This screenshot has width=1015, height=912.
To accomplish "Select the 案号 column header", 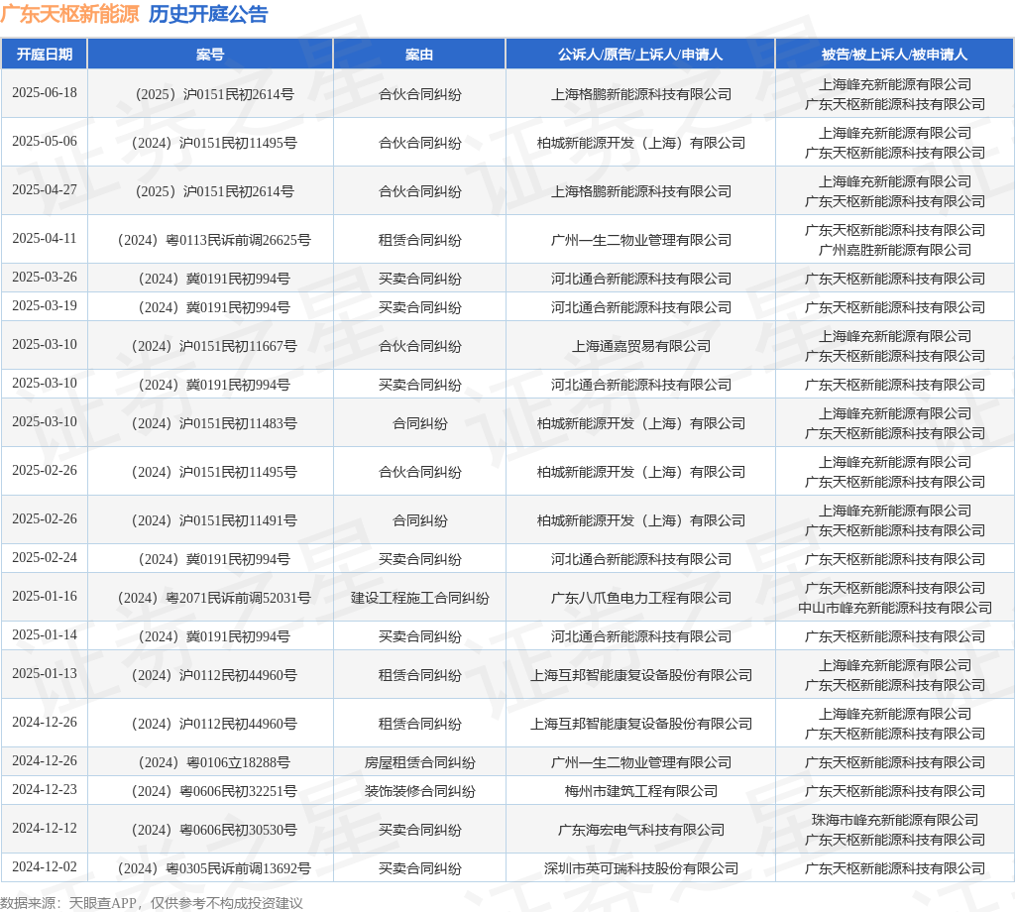I will tap(210, 55).
